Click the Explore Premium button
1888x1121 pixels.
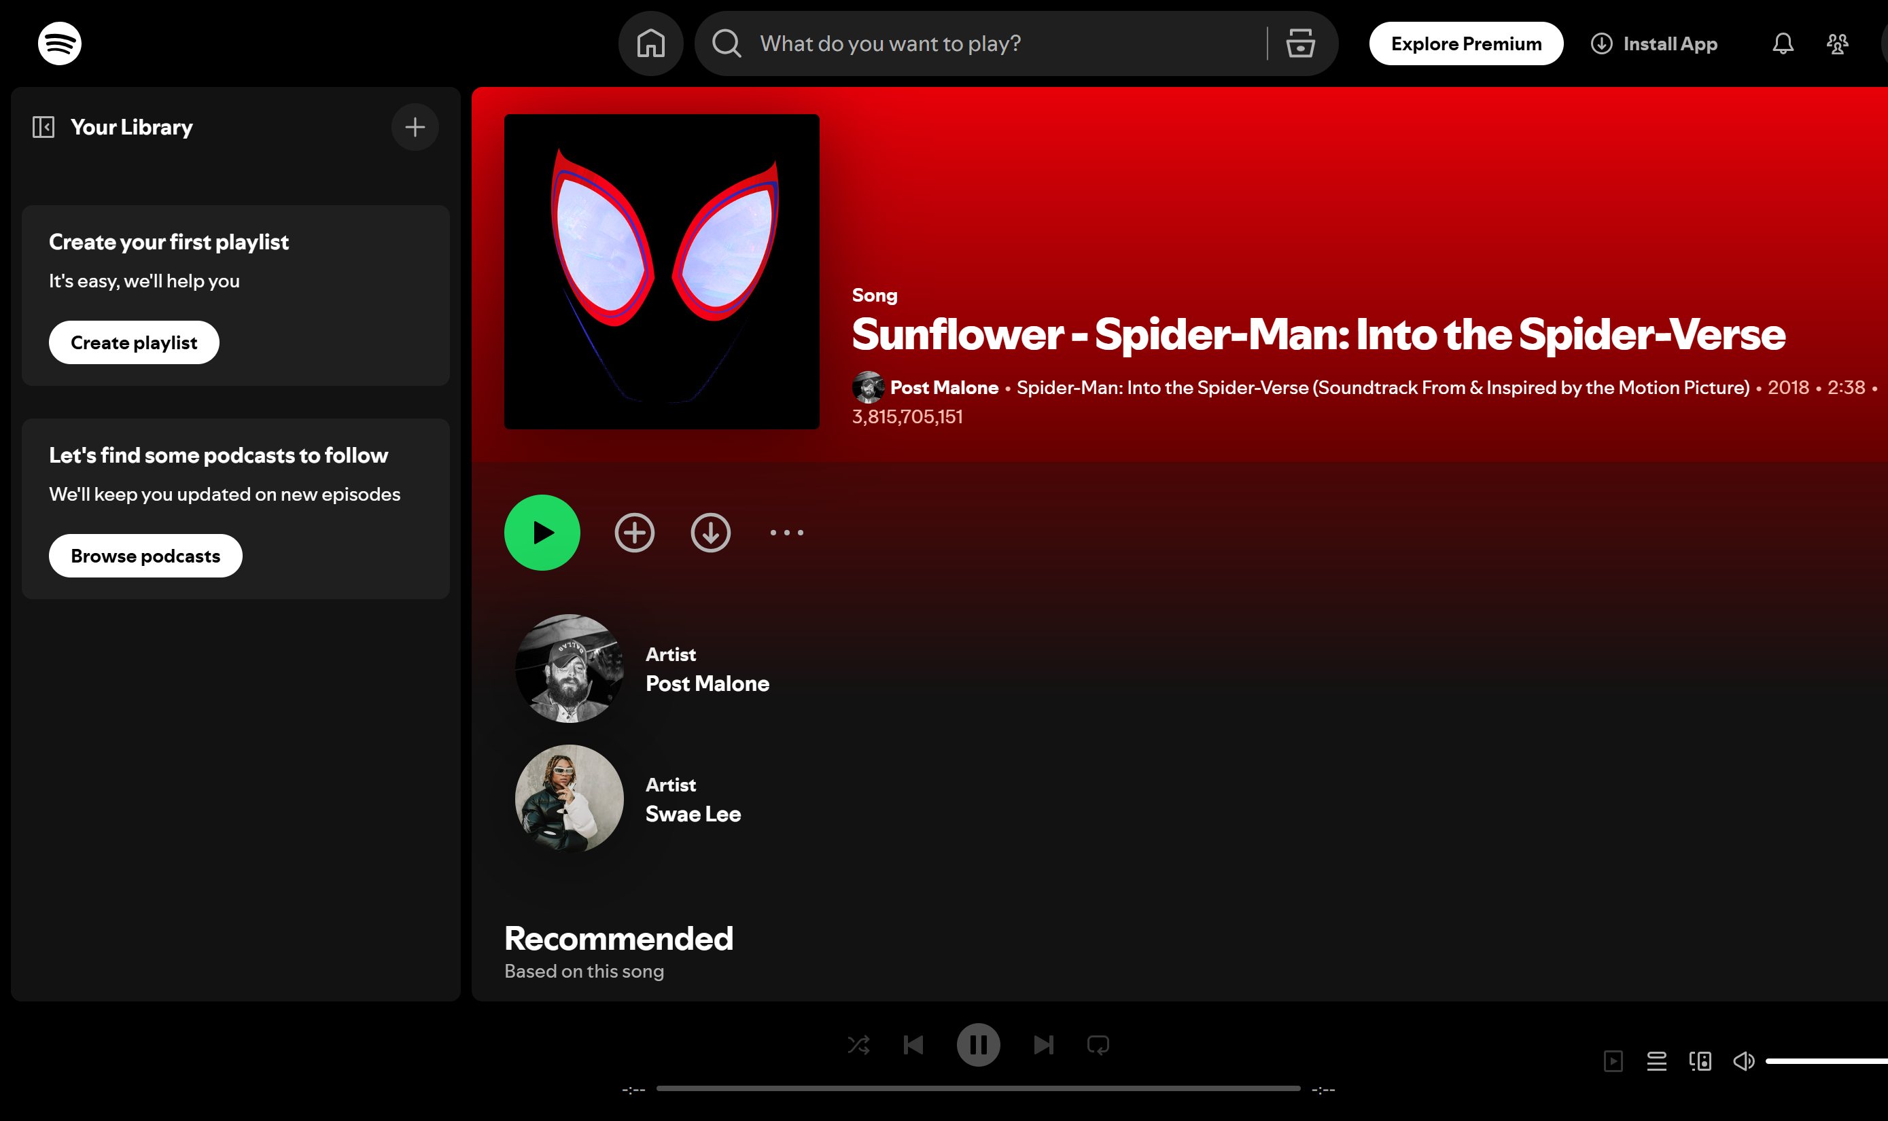tap(1465, 43)
